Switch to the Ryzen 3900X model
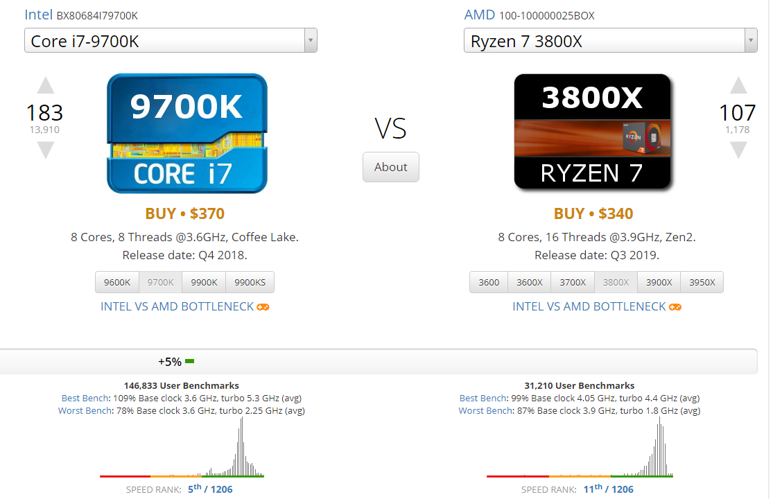This screenshot has height=499, width=773. tap(659, 282)
